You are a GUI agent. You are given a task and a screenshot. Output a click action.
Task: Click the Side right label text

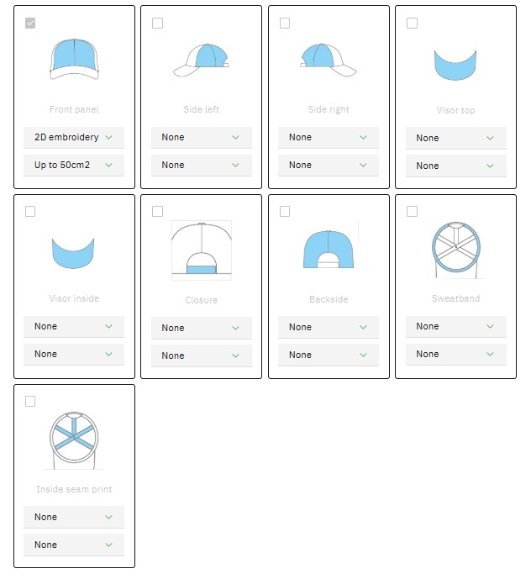[x=328, y=109]
